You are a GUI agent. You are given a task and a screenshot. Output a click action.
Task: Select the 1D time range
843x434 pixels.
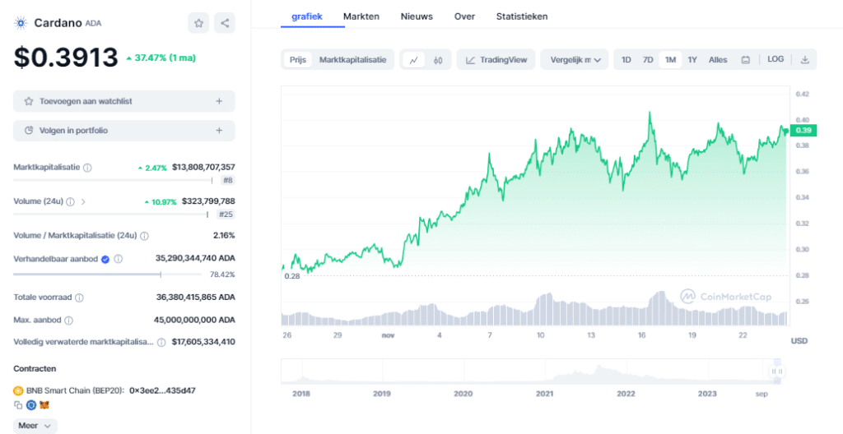point(626,60)
